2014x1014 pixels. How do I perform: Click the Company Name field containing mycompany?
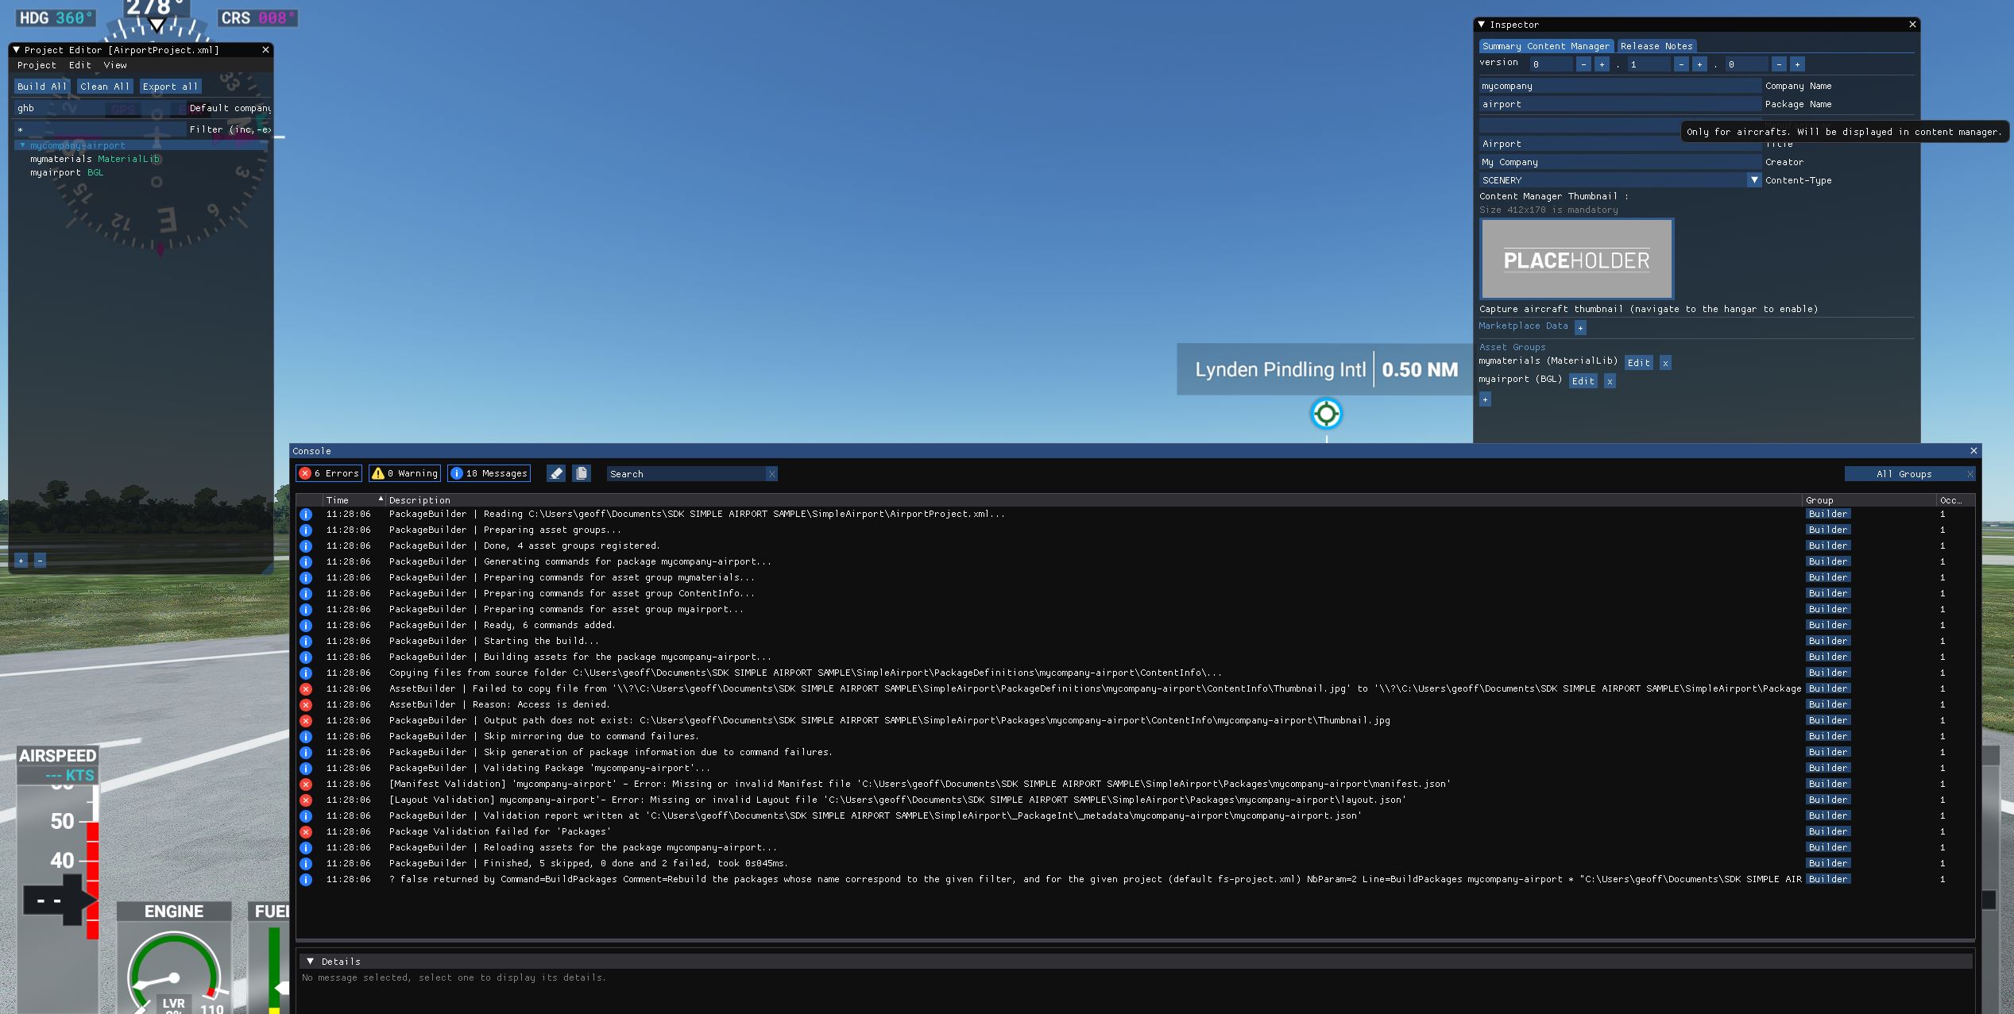[1619, 86]
